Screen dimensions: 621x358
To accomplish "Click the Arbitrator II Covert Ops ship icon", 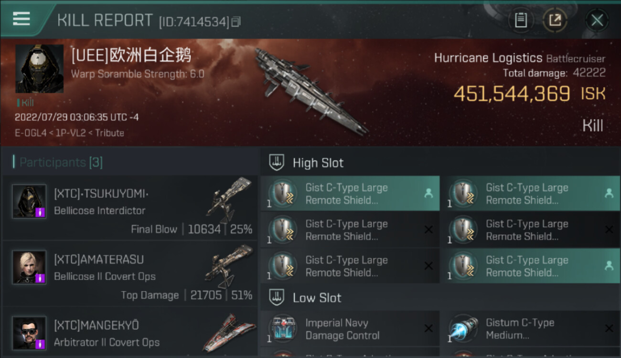I will pyautogui.click(x=229, y=332).
